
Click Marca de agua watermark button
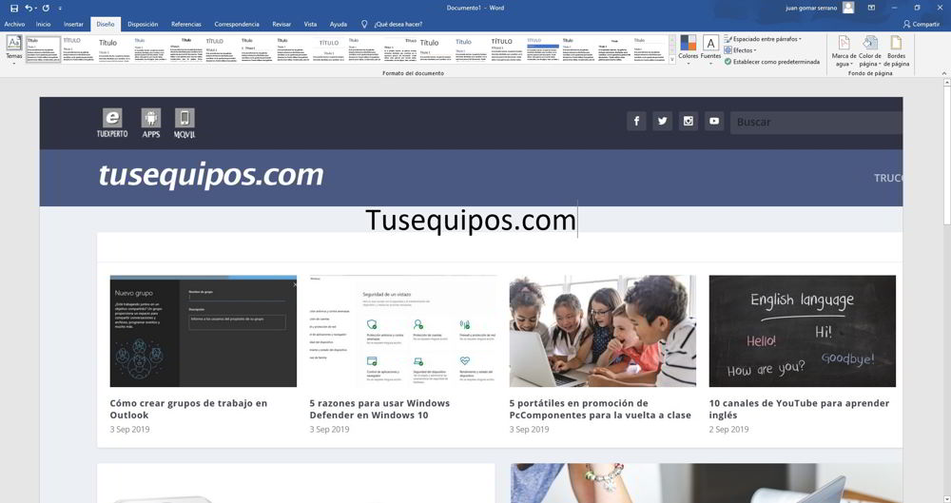844,50
